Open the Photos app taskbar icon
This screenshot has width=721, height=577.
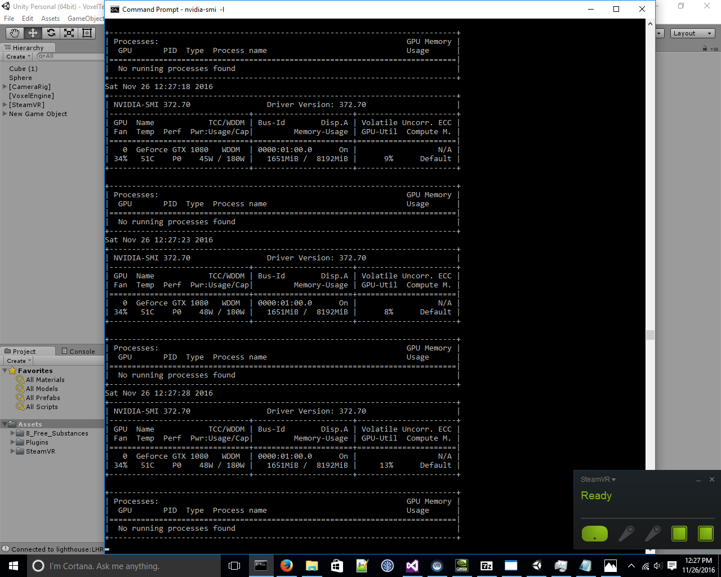point(610,565)
